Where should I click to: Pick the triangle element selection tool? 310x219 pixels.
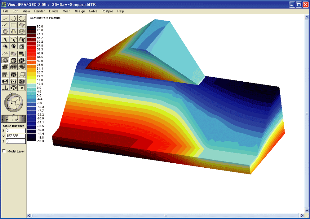tap(5, 46)
